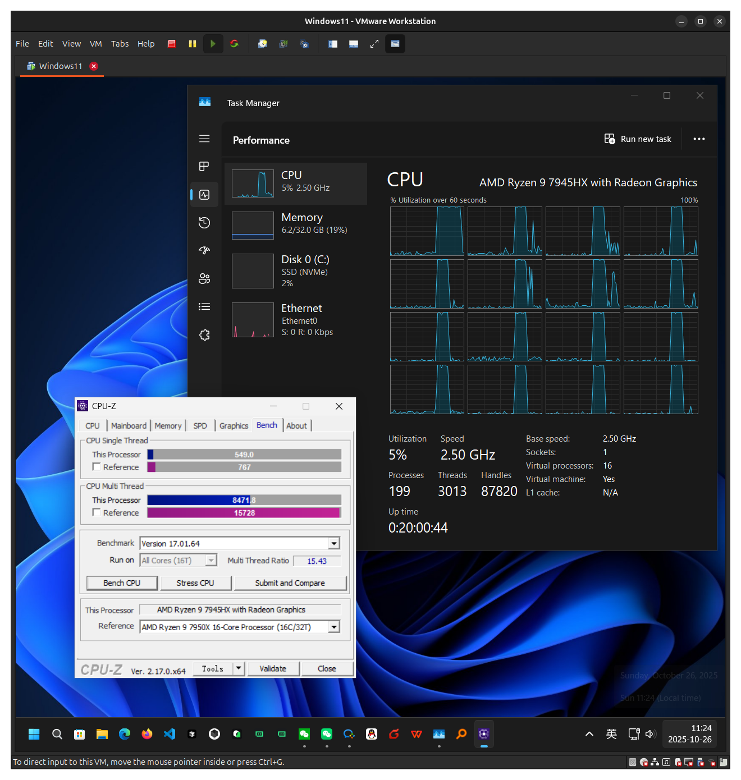Enter full screen mode with arrows icon

point(374,44)
